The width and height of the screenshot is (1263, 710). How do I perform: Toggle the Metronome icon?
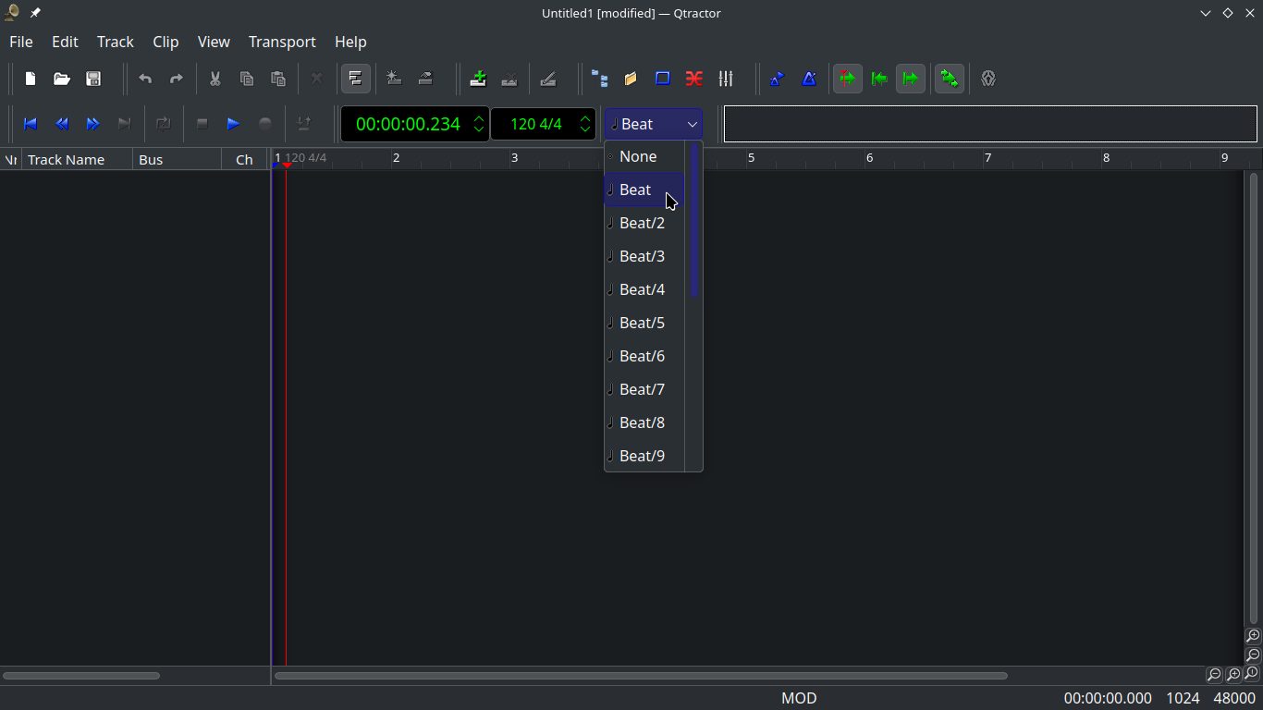pyautogui.click(x=809, y=79)
